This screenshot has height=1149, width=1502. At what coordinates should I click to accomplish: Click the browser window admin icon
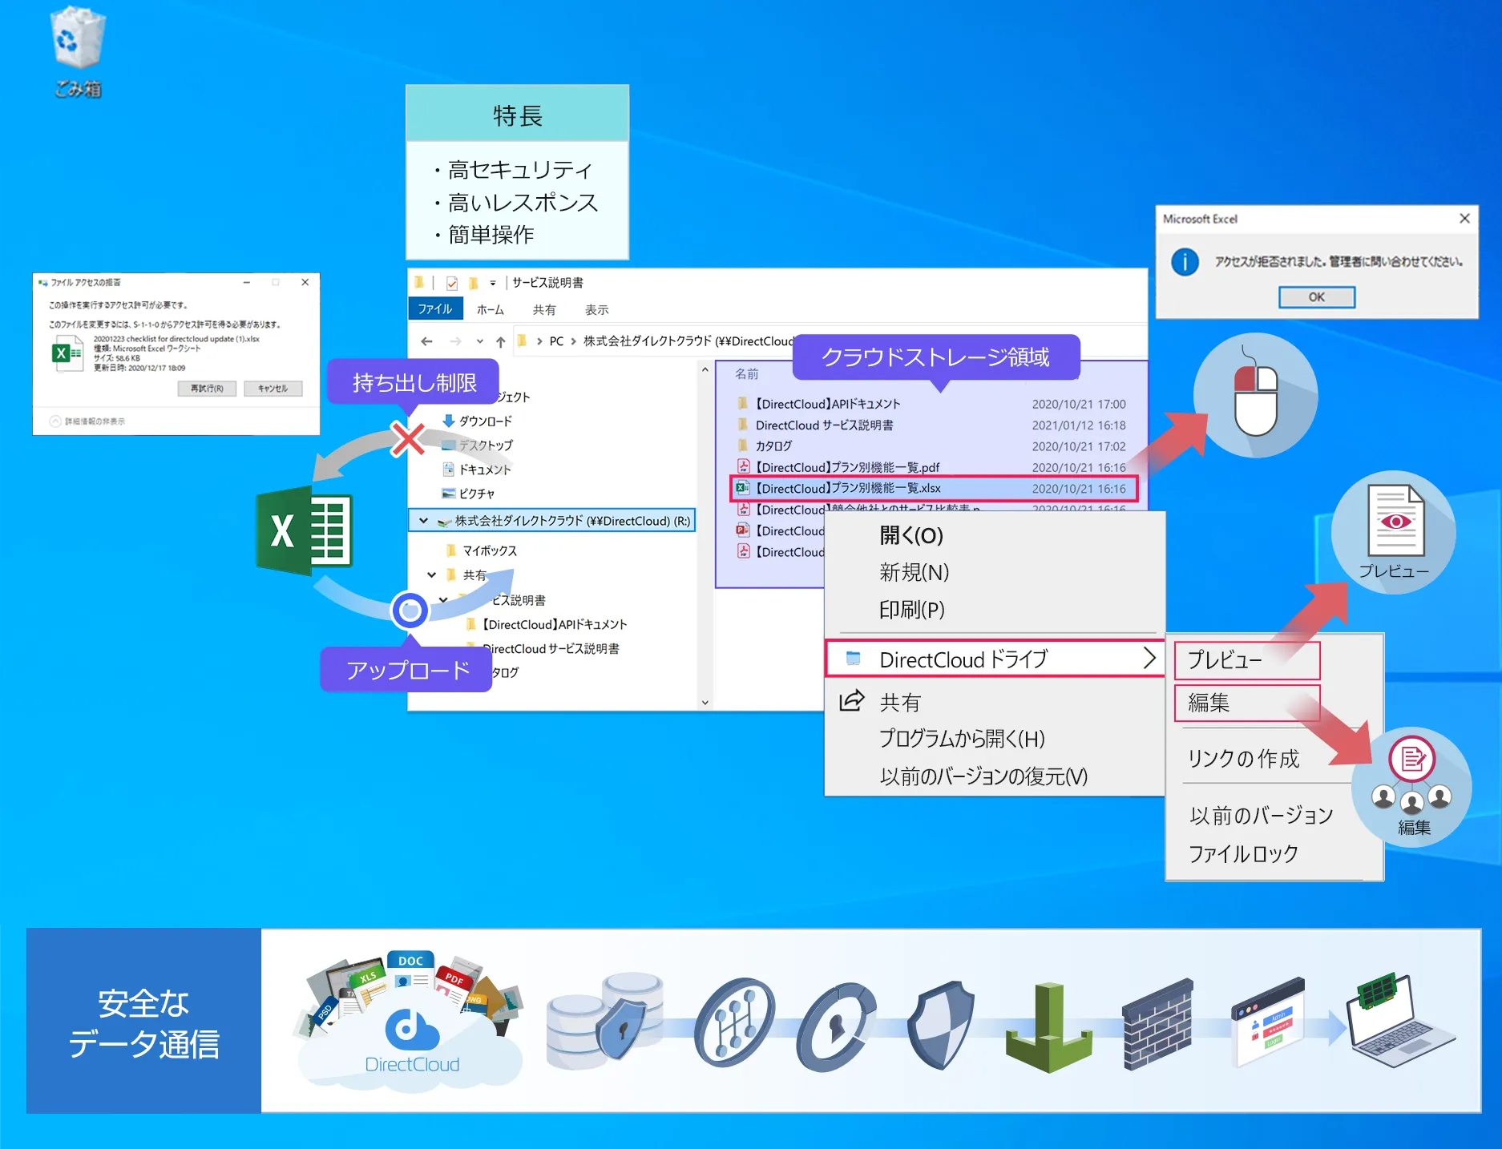pos(1268,1022)
